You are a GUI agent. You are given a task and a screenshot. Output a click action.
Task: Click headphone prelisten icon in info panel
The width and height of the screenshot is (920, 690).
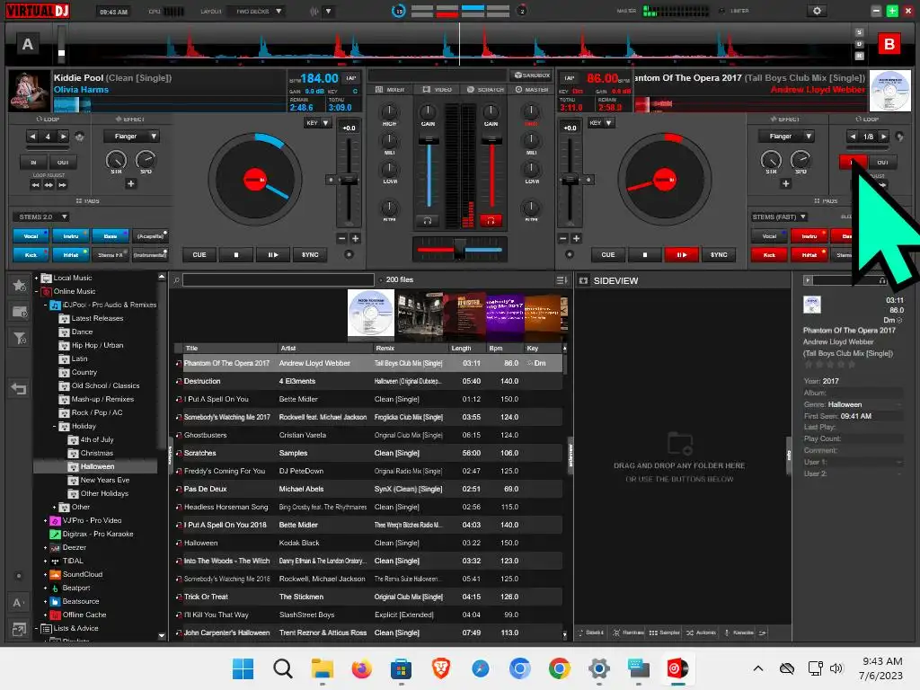(881, 281)
